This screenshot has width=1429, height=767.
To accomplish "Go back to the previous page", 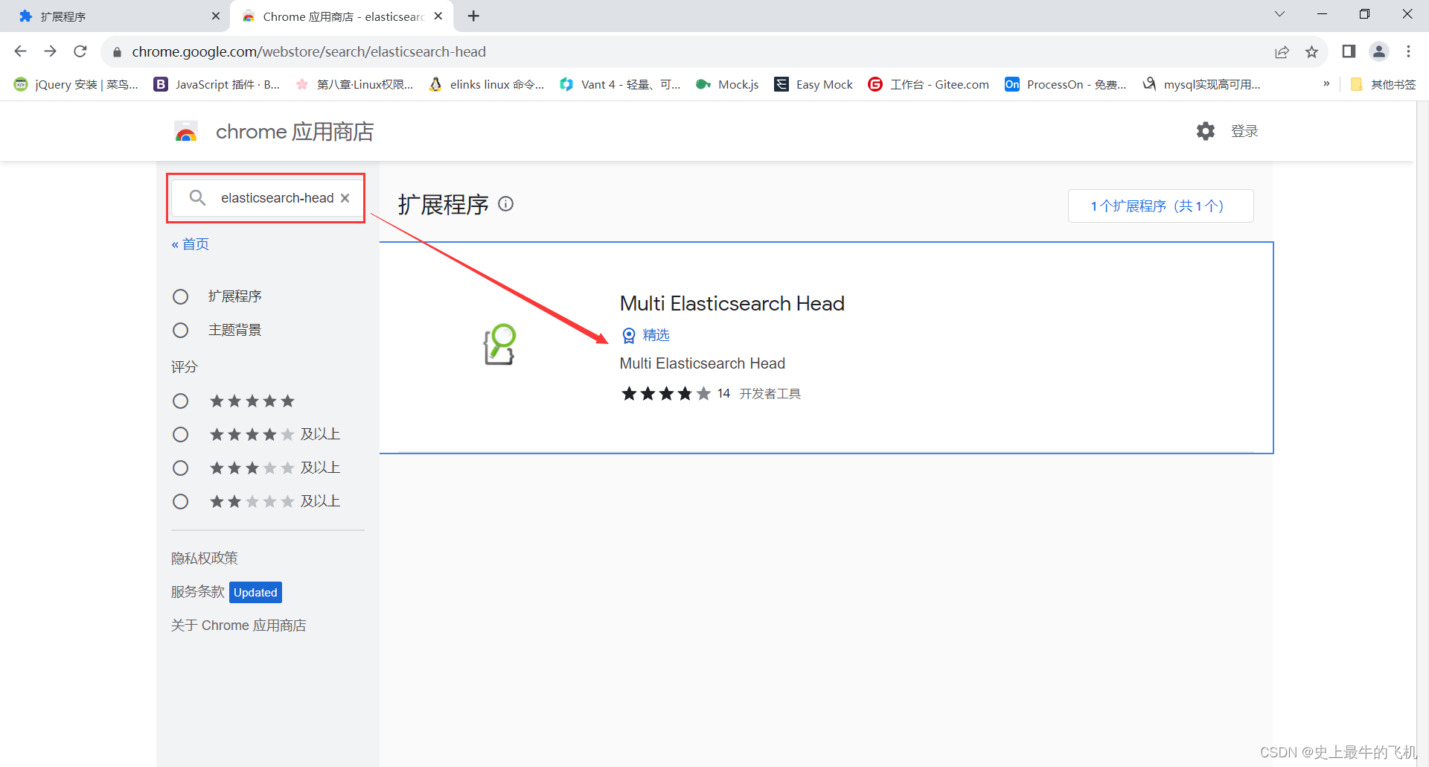I will (x=20, y=51).
